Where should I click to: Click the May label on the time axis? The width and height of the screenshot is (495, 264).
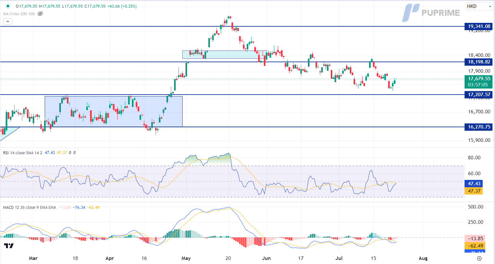point(186,258)
